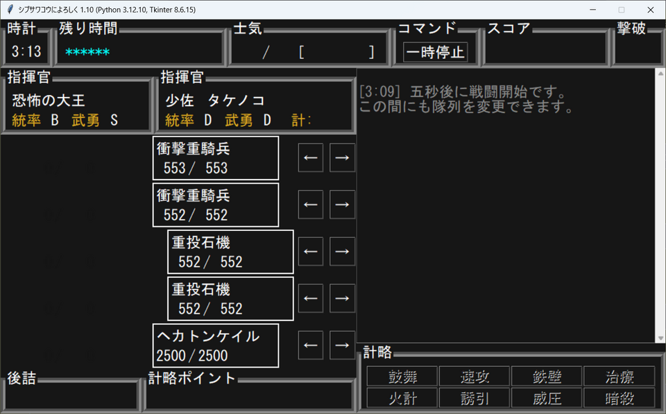Shift ヘカトンケイル unit right with arrow
666x414 pixels.
(x=342, y=345)
